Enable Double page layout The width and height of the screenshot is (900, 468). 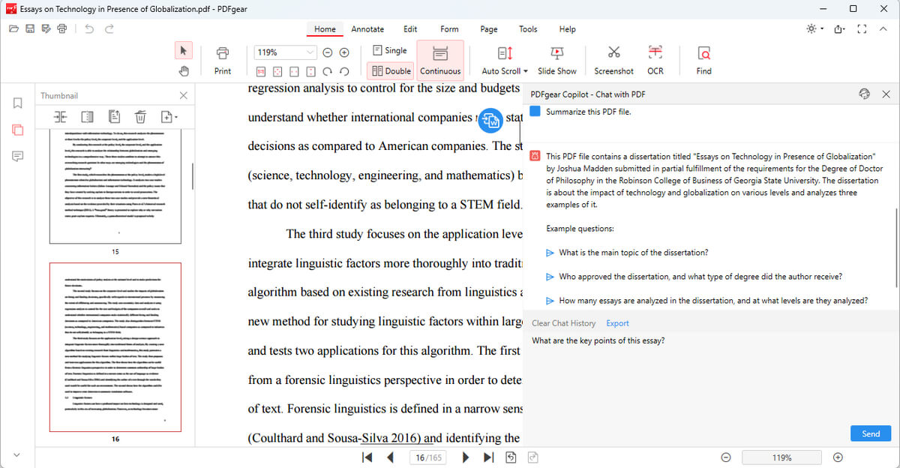(390, 70)
